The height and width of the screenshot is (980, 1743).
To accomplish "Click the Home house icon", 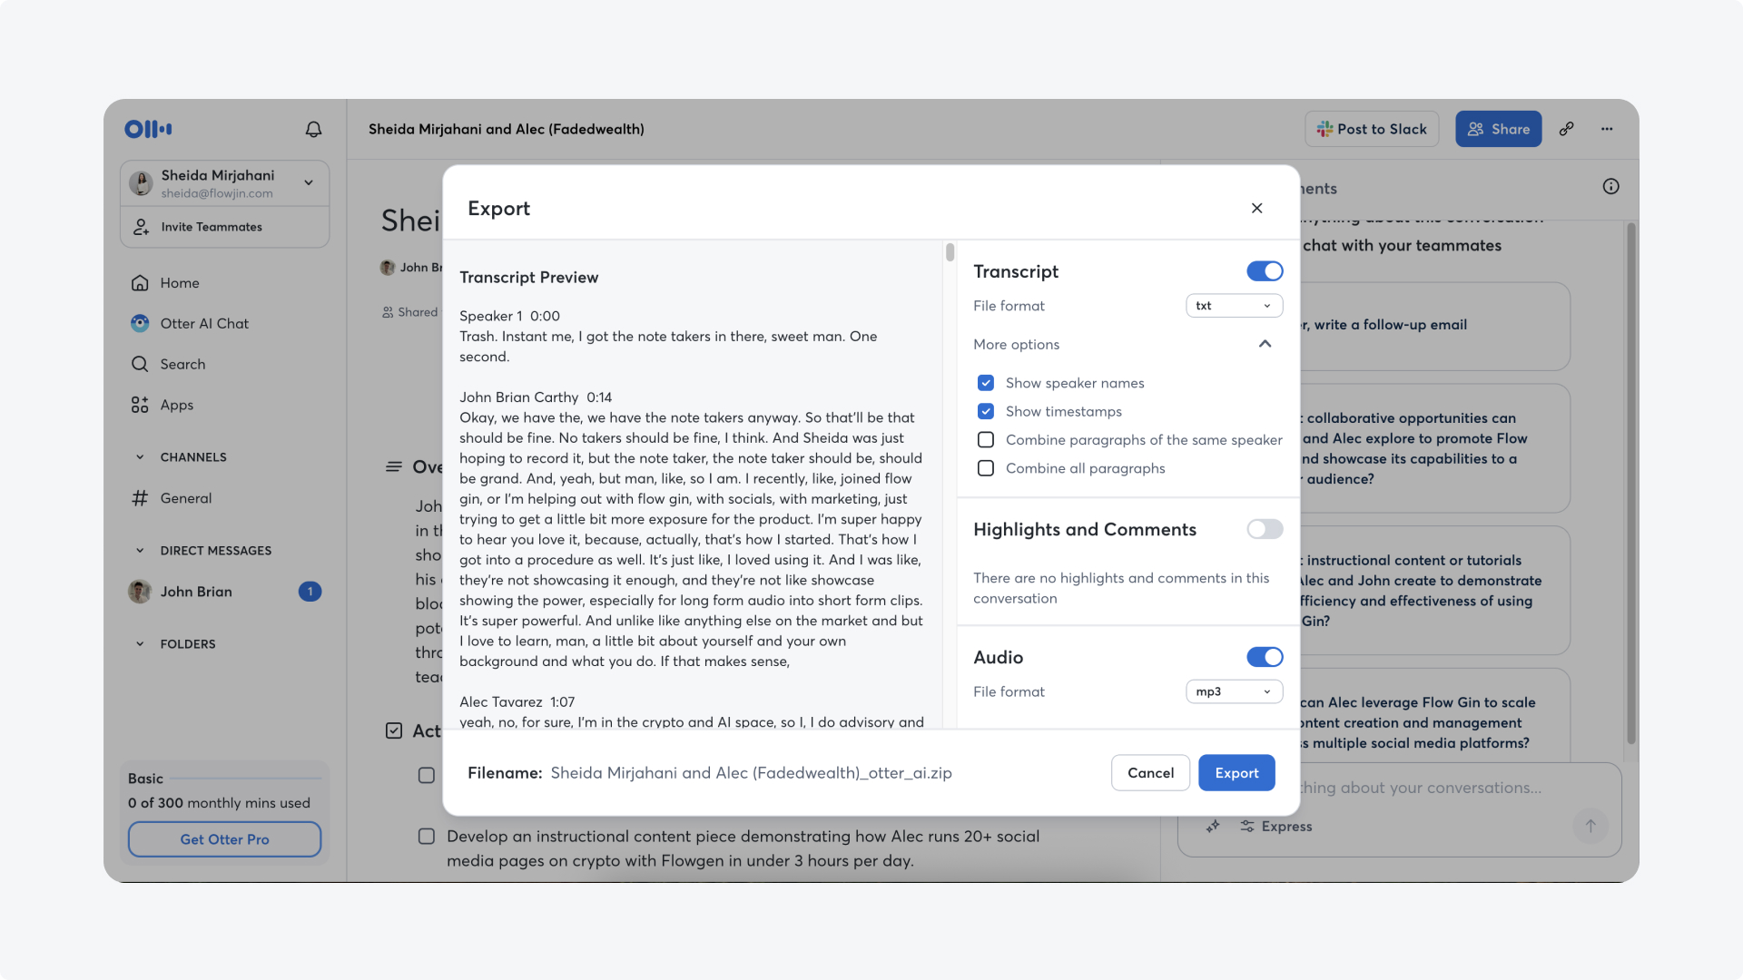I will [x=140, y=283].
